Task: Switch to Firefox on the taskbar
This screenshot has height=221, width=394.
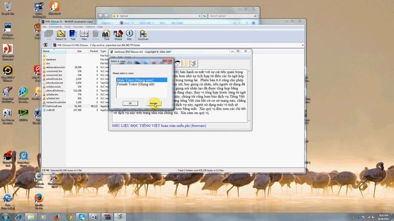Action: [56, 217]
